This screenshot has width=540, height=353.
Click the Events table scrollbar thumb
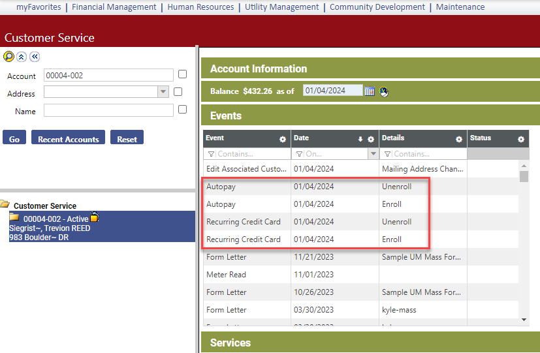524,176
